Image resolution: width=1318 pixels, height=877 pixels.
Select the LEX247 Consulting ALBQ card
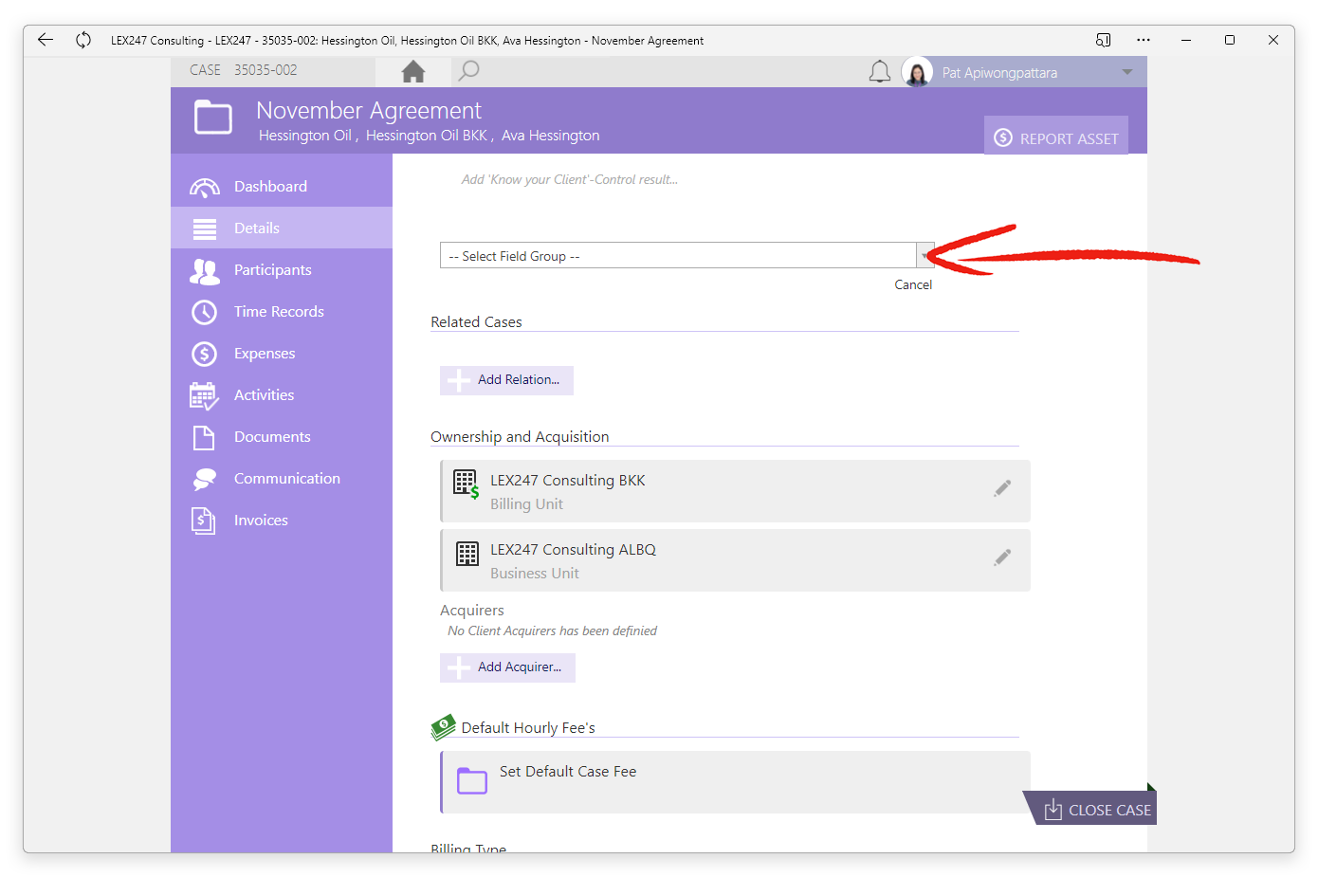click(x=735, y=560)
